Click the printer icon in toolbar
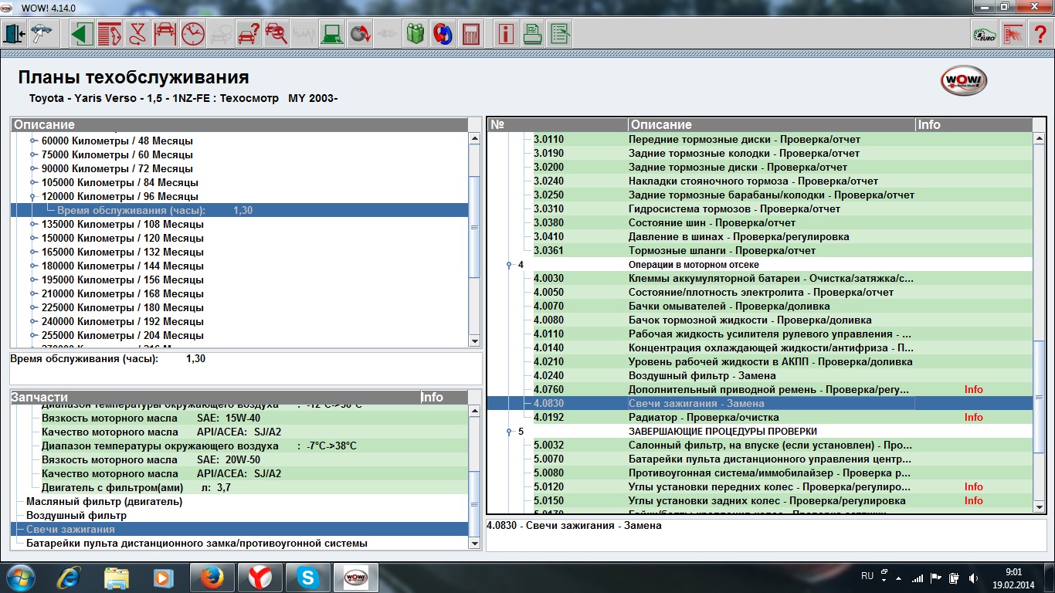 pos(533,34)
